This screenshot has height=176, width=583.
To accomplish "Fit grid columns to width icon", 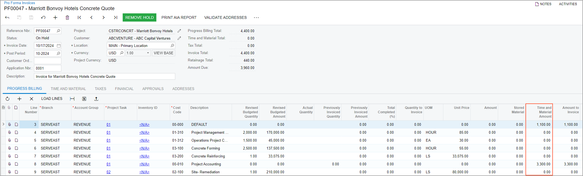I will 72,99.
